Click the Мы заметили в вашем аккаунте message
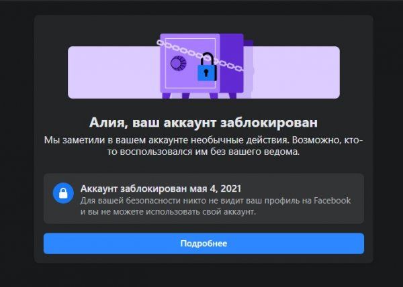Image resolution: width=403 pixels, height=287 pixels. (204, 146)
